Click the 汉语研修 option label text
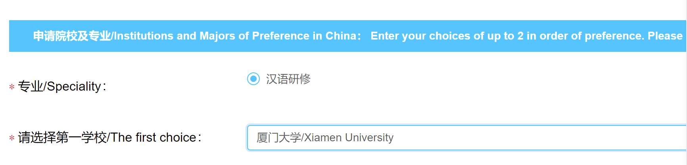The width and height of the screenshot is (687, 165). [288, 79]
